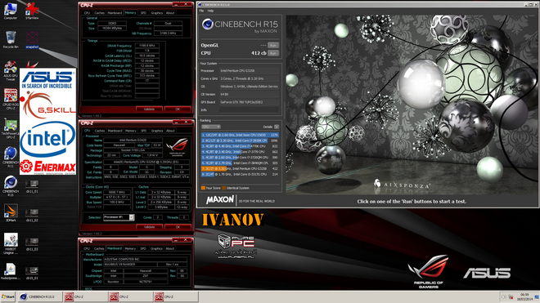Open the IrfanView desktop icon
The image size is (540, 303).
coord(32,11)
